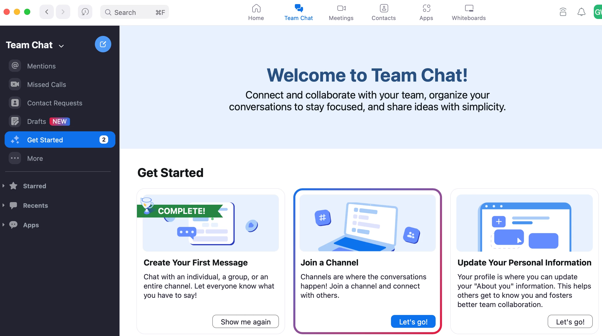Click the history clock icon
602x336 pixels.
coord(85,12)
